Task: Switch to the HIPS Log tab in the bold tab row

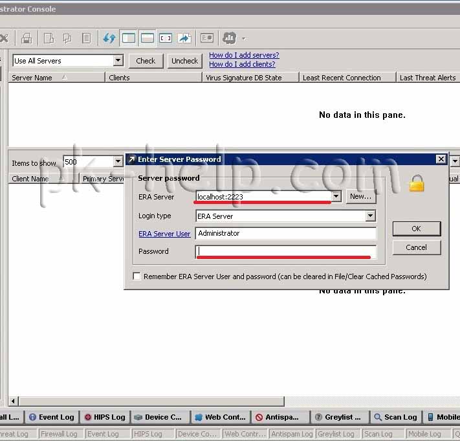Action: [x=105, y=417]
